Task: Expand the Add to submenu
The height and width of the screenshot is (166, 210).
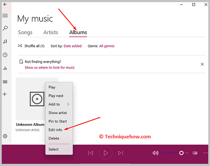Action: click(x=59, y=104)
